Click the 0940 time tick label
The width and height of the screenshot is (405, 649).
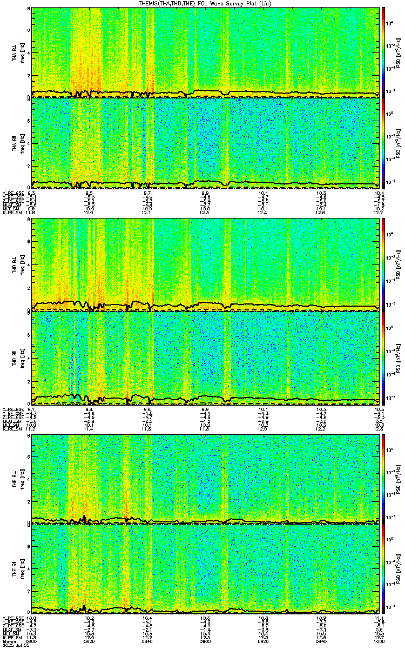(x=321, y=641)
